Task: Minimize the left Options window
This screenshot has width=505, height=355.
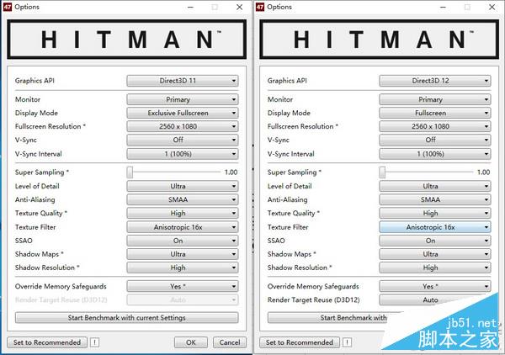Action: point(191,7)
